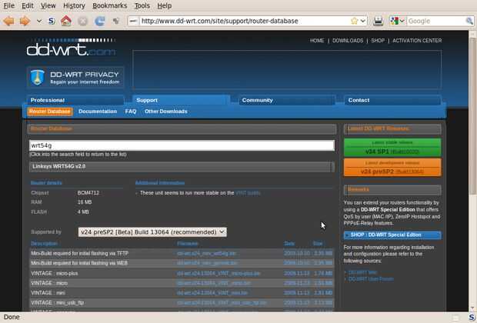
Task: Click the Print icon in the toolbar
Action: [x=378, y=21]
